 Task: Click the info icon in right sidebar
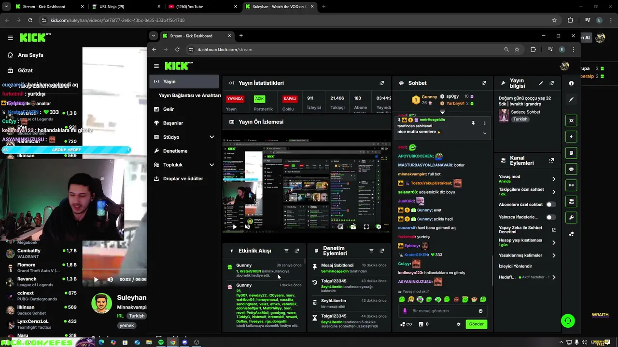571,83
